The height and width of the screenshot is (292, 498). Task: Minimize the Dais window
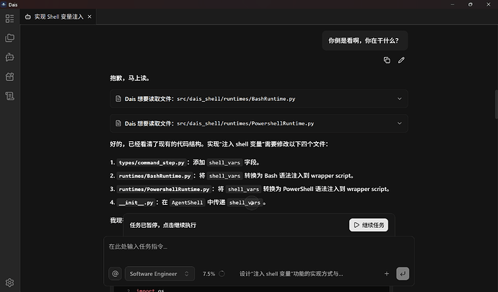453,4
